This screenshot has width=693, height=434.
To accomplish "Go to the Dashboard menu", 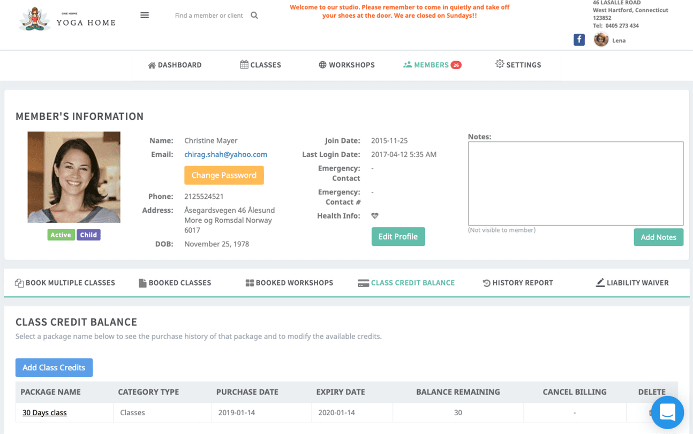I will [x=175, y=65].
